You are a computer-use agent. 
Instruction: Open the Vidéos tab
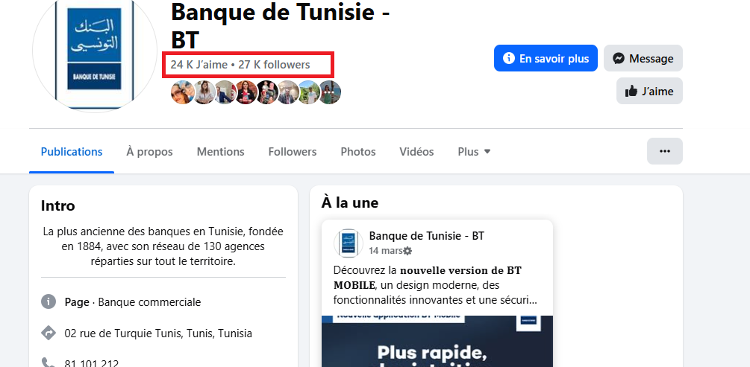point(416,151)
